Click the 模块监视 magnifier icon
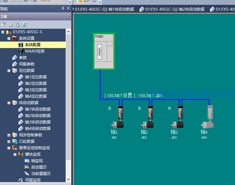 pos(21,154)
